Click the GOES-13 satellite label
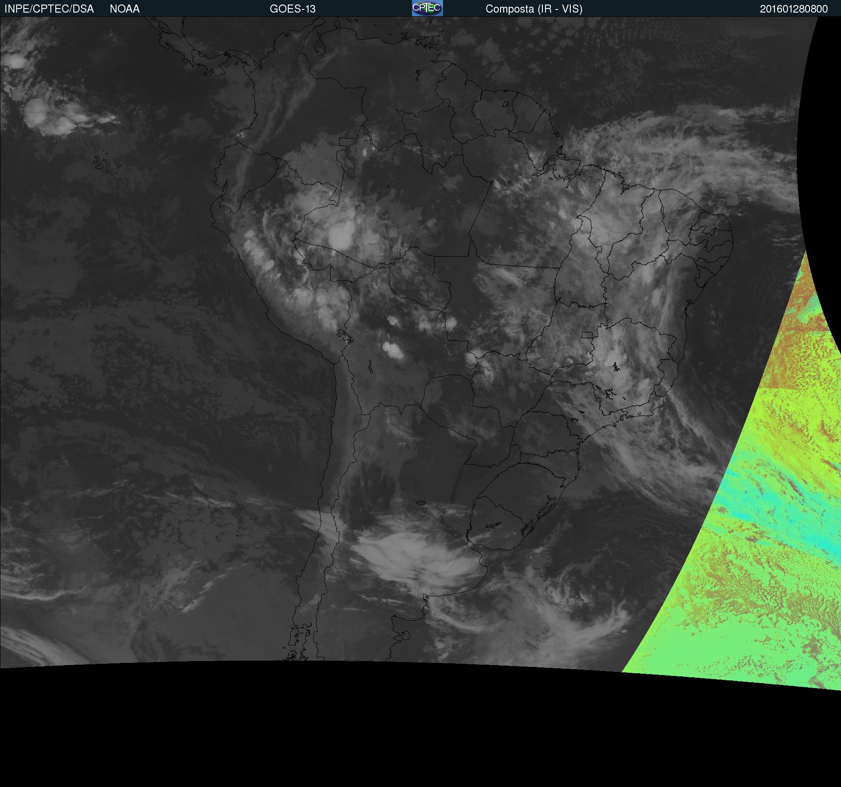The width and height of the screenshot is (841, 787). (x=293, y=9)
